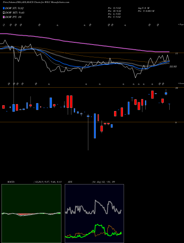Click the '<-Tops' marker label
The width and height of the screenshot is (184, 243).
tap(181, 25)
